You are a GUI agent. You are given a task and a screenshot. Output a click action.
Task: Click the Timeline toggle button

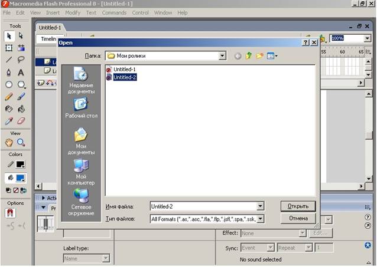point(47,39)
